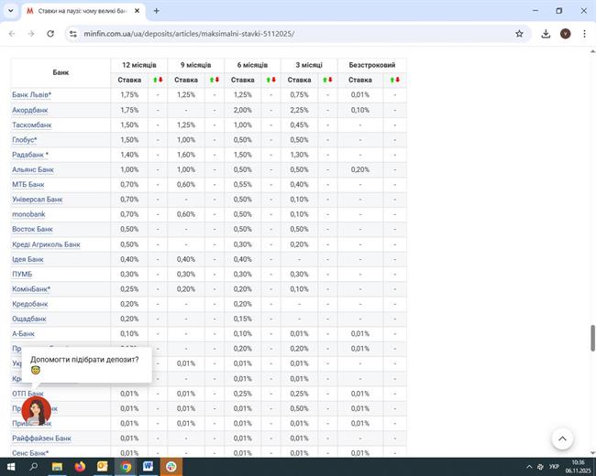
Task: Open the monobank link
Action: [28, 214]
